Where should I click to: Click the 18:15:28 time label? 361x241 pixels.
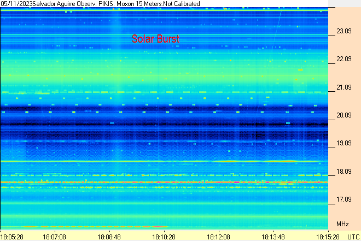coord(328,237)
